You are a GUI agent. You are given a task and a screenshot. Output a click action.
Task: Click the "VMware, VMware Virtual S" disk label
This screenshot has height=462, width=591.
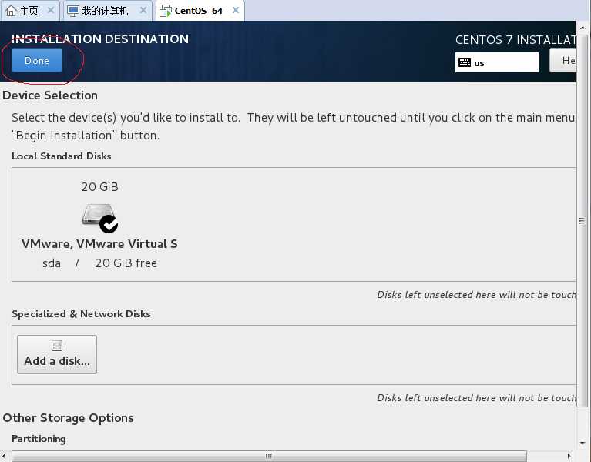(x=99, y=243)
